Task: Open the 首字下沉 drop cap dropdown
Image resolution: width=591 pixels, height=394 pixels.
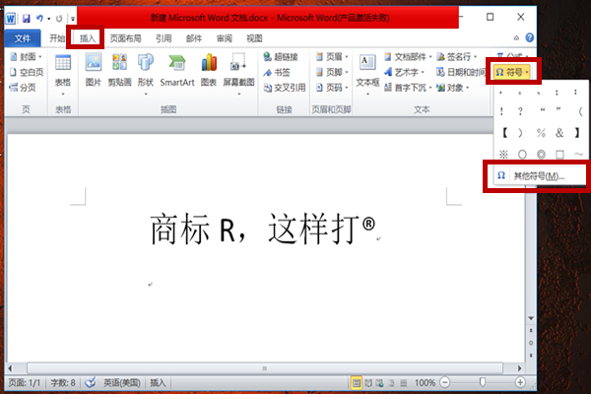Action: (x=408, y=88)
